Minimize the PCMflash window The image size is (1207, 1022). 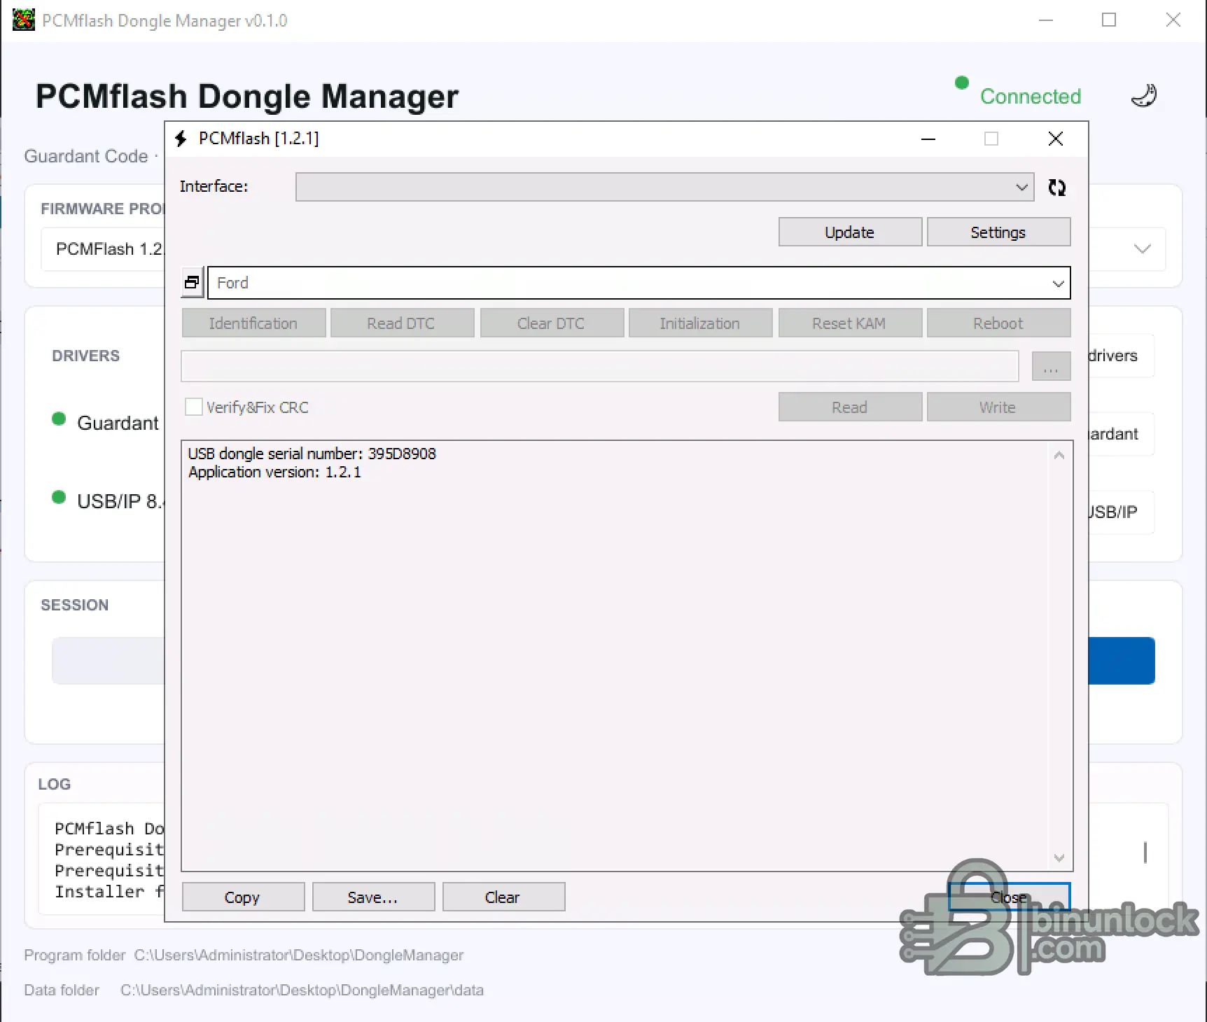pyautogui.click(x=928, y=139)
